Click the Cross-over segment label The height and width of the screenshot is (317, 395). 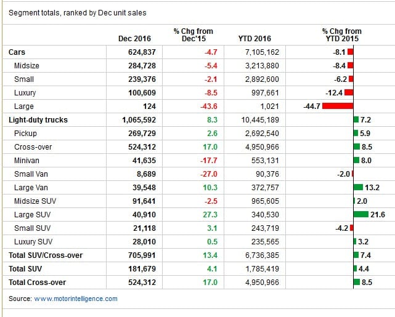pyautogui.click(x=33, y=147)
